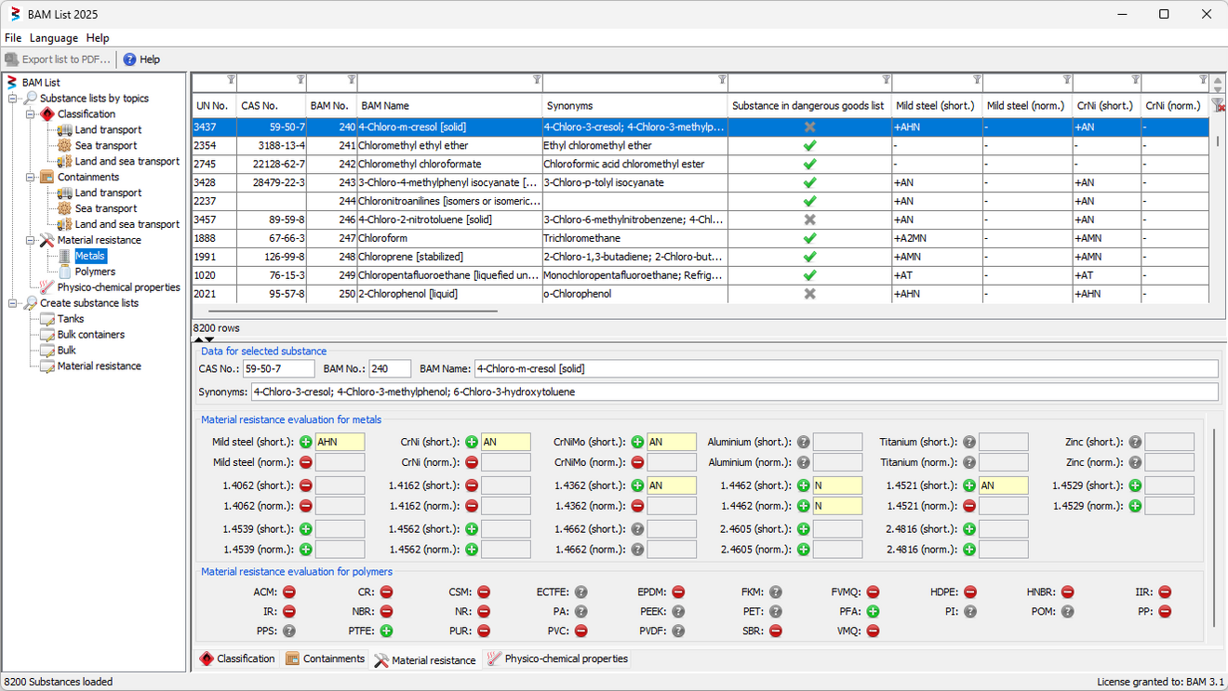1228x691 pixels.
Task: Click the Synonyms text field
Action: pos(734,392)
